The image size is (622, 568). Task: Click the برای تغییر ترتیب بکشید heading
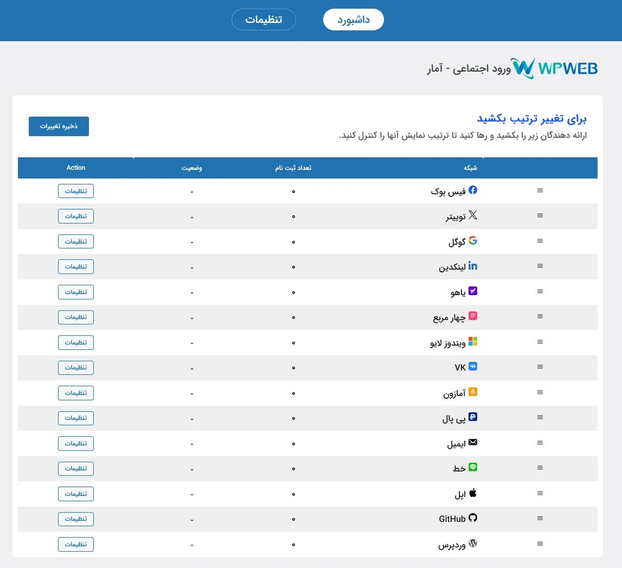tap(531, 119)
